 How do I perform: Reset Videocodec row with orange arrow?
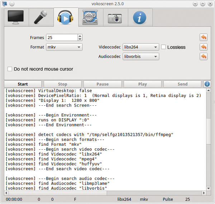(x=204, y=47)
